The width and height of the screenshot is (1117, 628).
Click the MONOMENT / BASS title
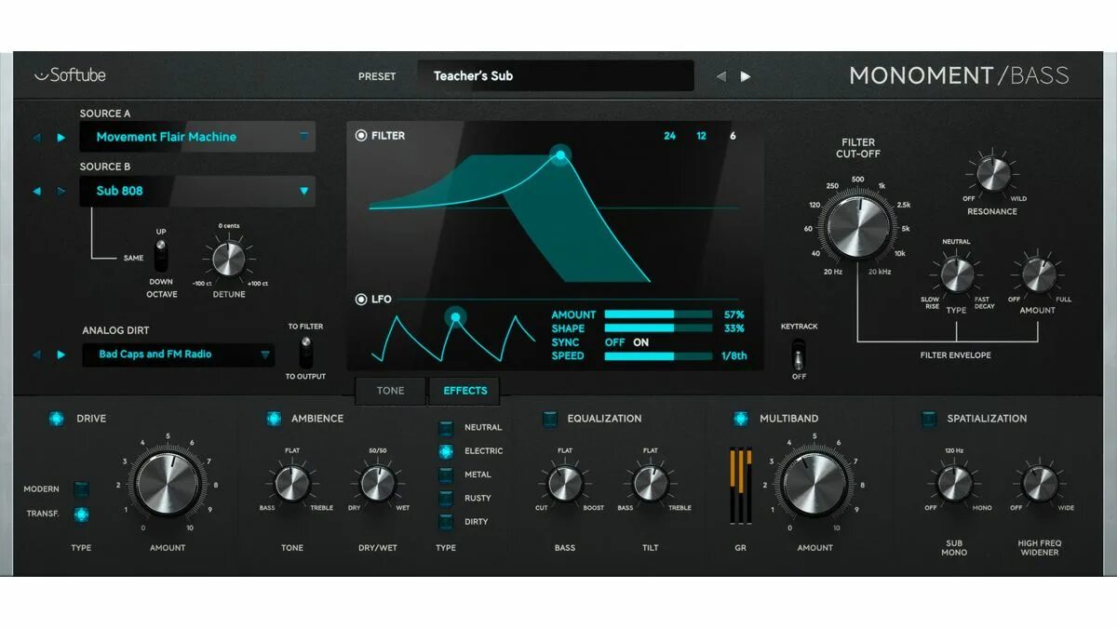click(x=959, y=76)
